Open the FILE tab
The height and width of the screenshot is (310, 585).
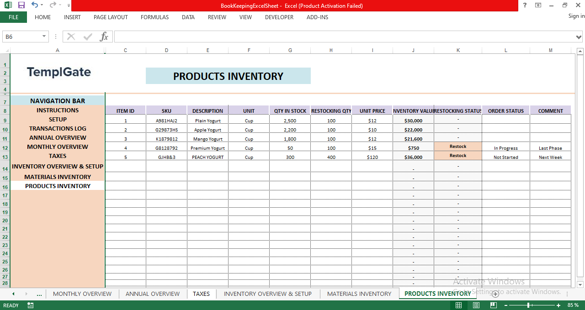coord(13,17)
